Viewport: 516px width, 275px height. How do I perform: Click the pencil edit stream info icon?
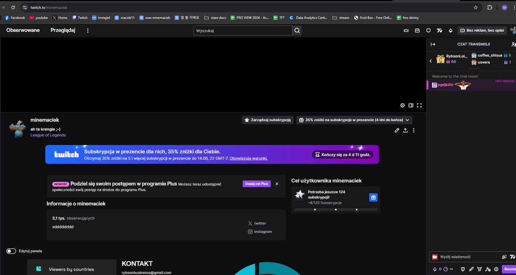(397, 130)
